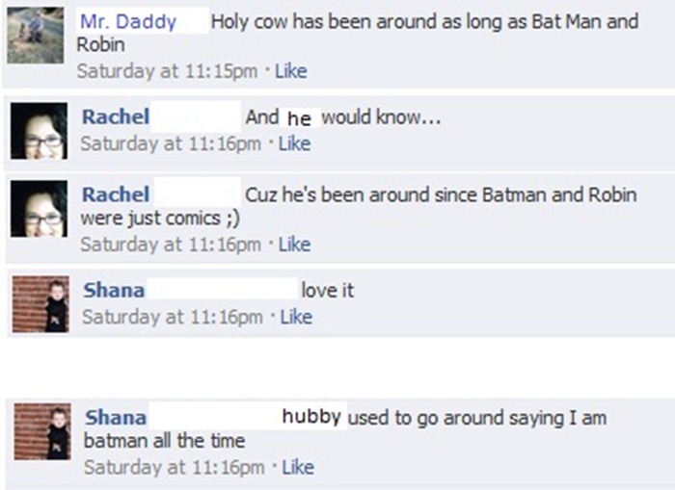
Task: Click timestamp below 'were just comics' comment
Action: (171, 245)
